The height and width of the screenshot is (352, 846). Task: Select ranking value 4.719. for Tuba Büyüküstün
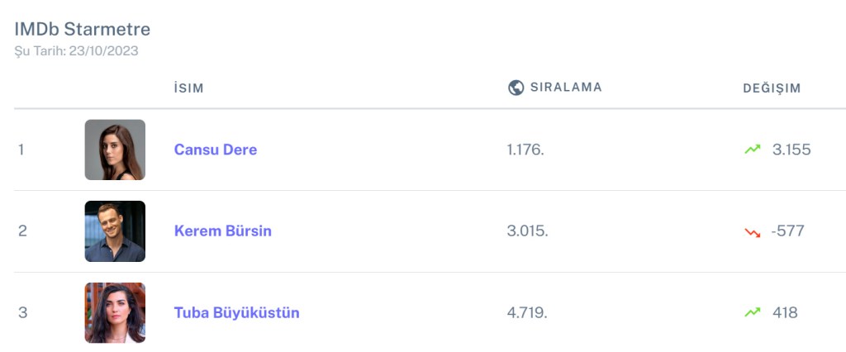[x=527, y=313]
